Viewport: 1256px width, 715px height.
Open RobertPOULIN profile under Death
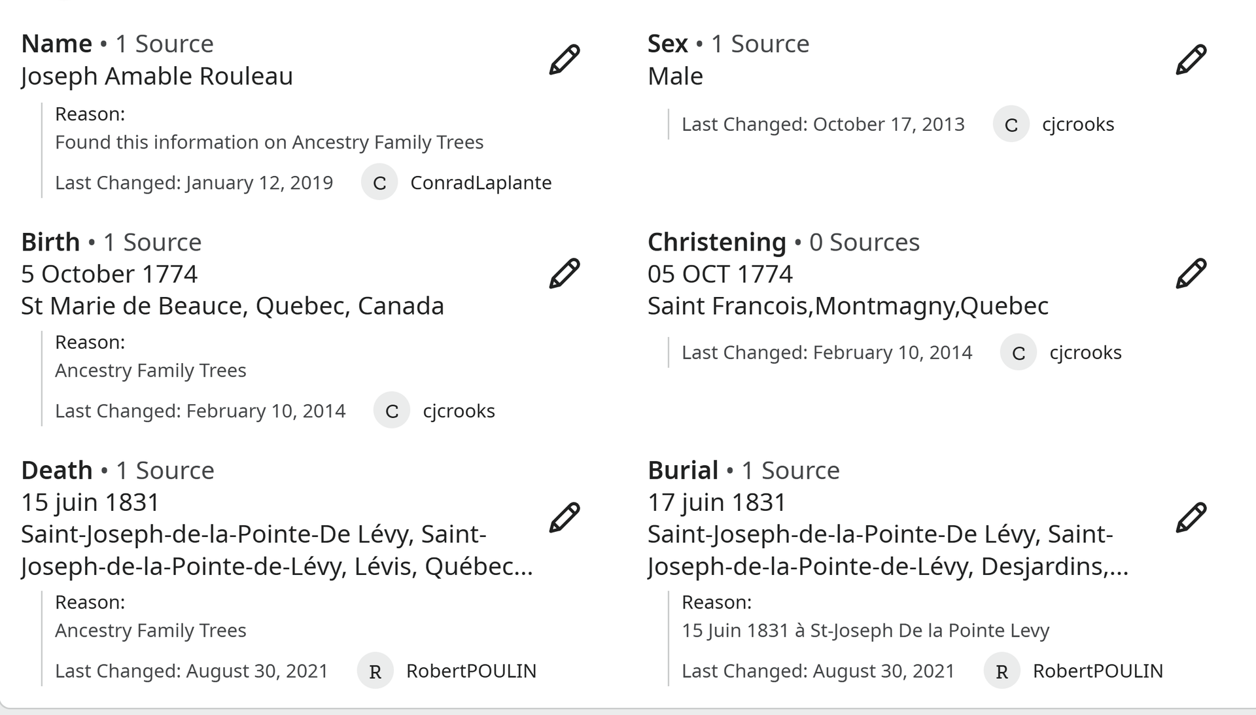pyautogui.click(x=472, y=671)
